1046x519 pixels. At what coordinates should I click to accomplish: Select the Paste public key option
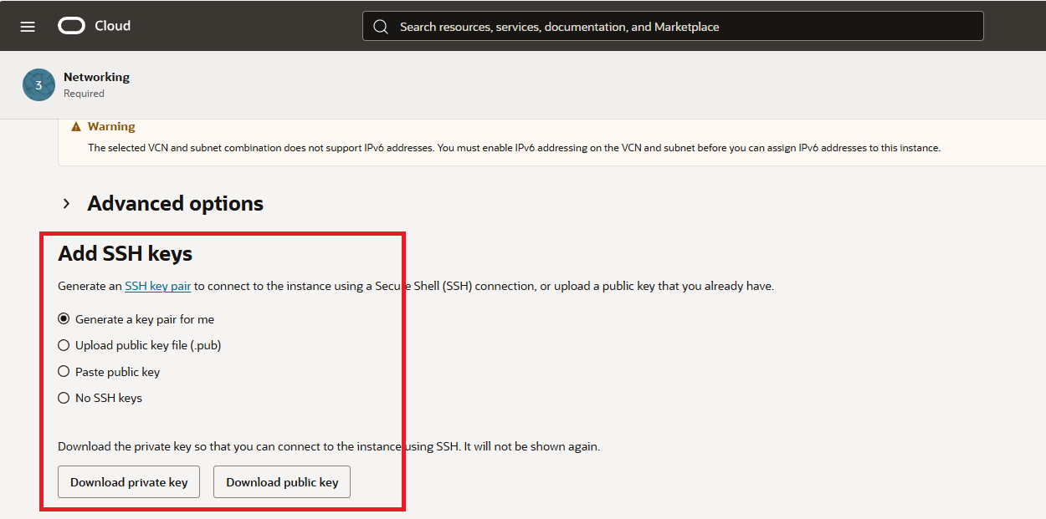click(64, 372)
